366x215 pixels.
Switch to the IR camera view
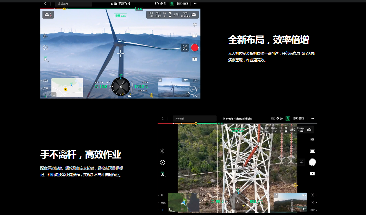pyautogui.click(x=161, y=195)
